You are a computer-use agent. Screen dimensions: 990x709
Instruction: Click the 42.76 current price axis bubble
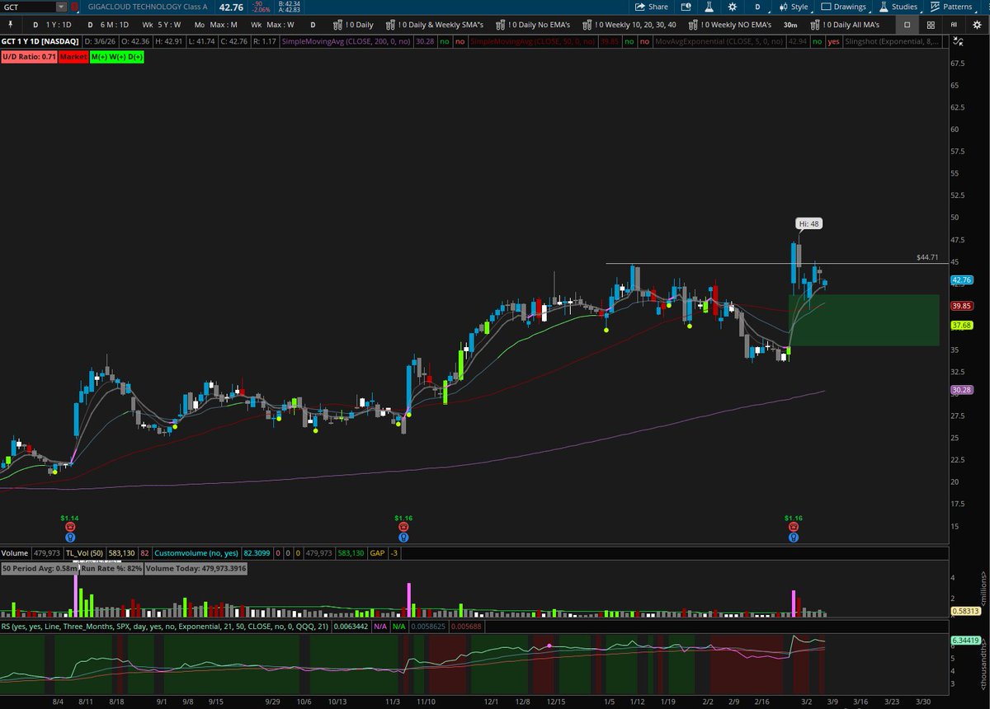(x=962, y=280)
